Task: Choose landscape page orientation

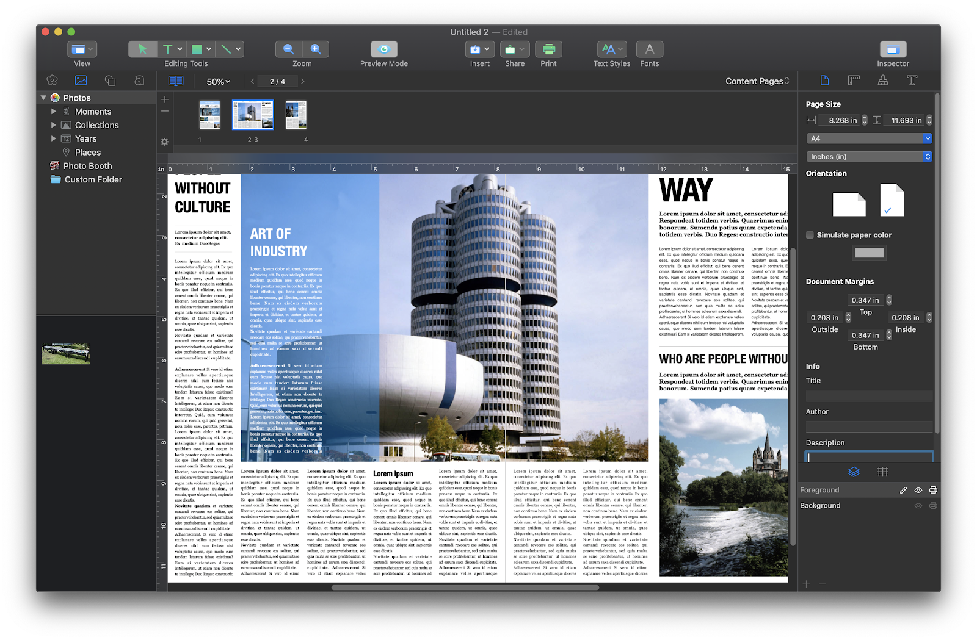Action: coord(849,204)
